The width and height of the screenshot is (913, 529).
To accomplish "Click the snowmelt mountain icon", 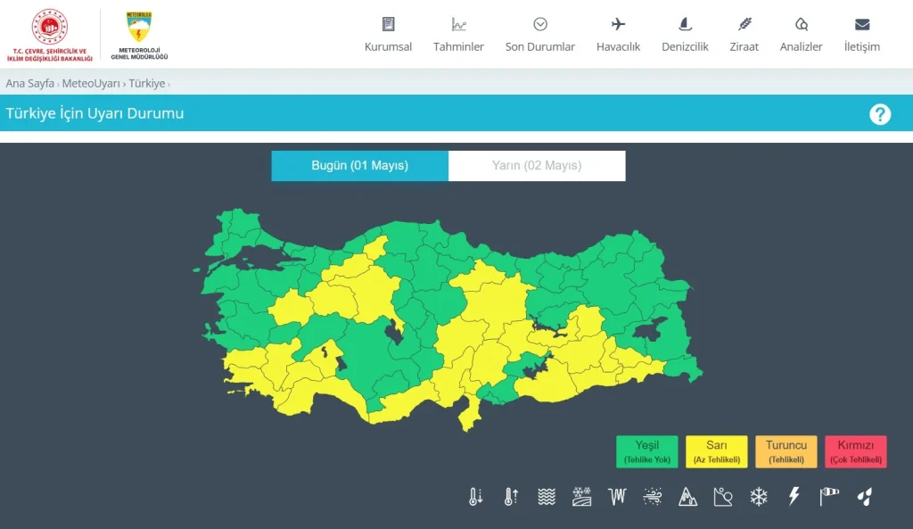I will [x=687, y=497].
